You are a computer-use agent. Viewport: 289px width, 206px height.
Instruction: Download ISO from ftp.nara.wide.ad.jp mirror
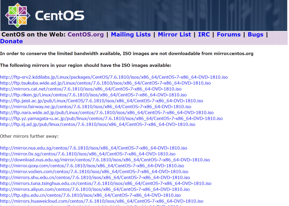point(107,113)
